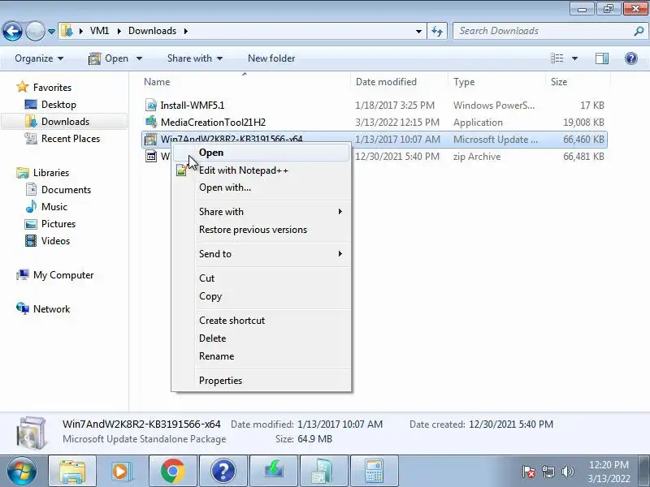Click the Help question mark icon

pos(631,58)
